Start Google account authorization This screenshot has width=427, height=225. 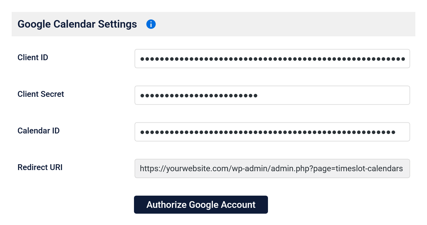pos(201,205)
